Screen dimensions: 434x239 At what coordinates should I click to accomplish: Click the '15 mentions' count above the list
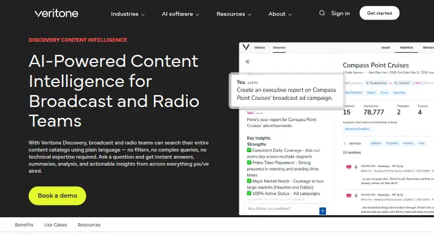coord(352,153)
